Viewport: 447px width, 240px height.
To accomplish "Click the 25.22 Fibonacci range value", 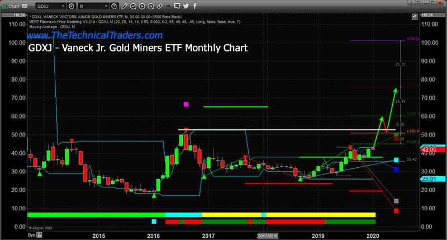I will [x=400, y=64].
